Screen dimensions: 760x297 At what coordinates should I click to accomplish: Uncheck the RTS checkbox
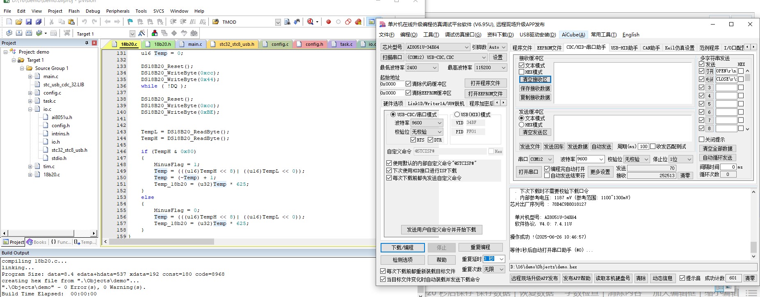click(x=413, y=140)
